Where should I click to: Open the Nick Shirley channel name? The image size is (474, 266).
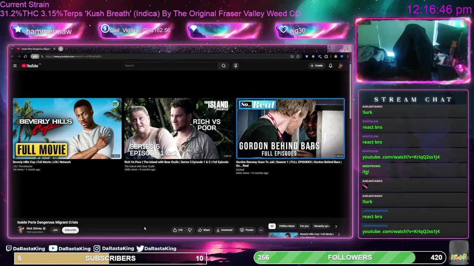click(x=34, y=229)
